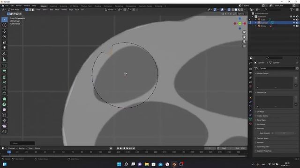
Task: Select the Smooth tool
Action: point(4,110)
